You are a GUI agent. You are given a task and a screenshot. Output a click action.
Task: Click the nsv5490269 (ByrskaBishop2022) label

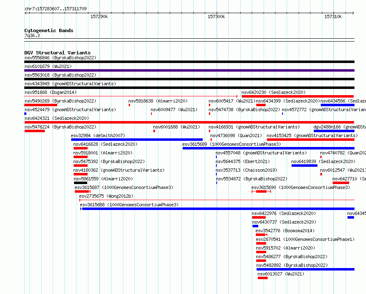(x=60, y=101)
